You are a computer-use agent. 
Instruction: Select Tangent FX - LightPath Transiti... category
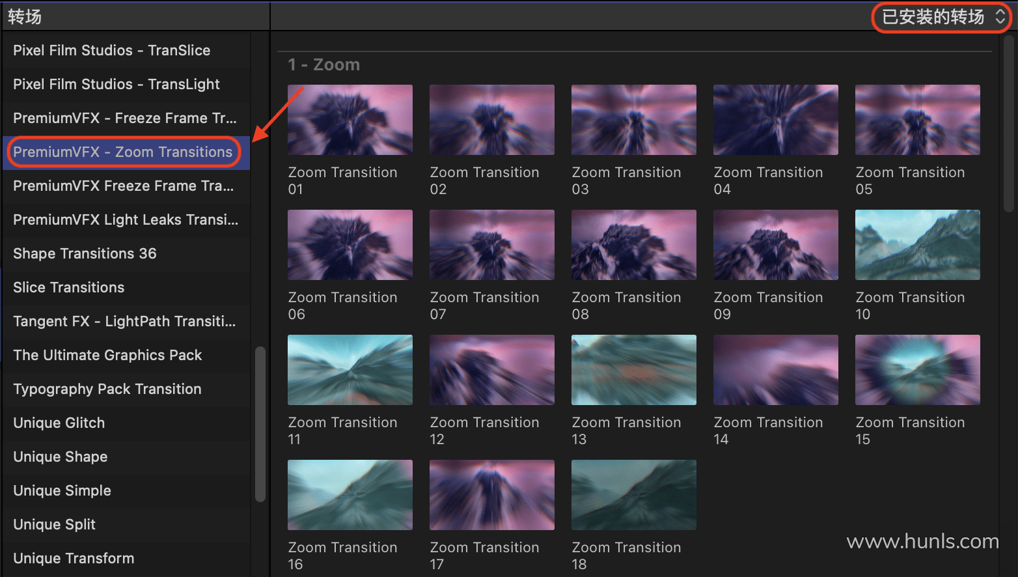[126, 322]
